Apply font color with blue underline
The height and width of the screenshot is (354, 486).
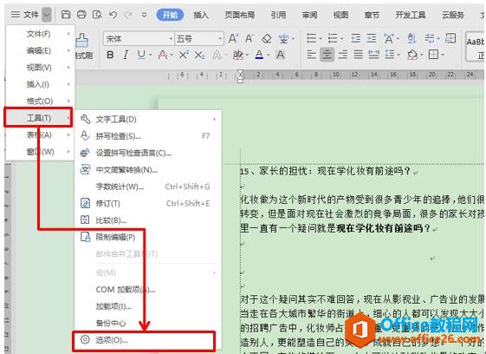point(259,55)
